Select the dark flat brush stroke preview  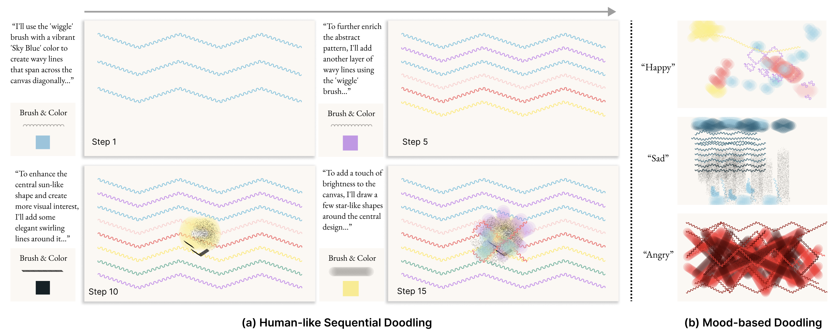42,271
